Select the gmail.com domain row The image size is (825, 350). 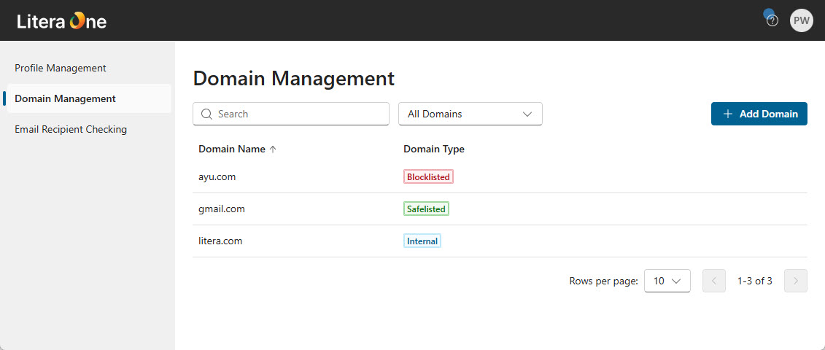(500, 209)
